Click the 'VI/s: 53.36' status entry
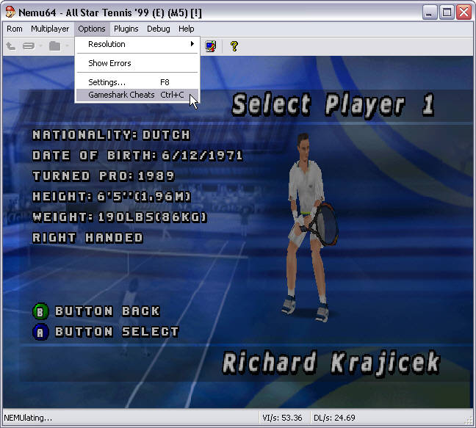This screenshot has height=428, width=476. pos(282,418)
